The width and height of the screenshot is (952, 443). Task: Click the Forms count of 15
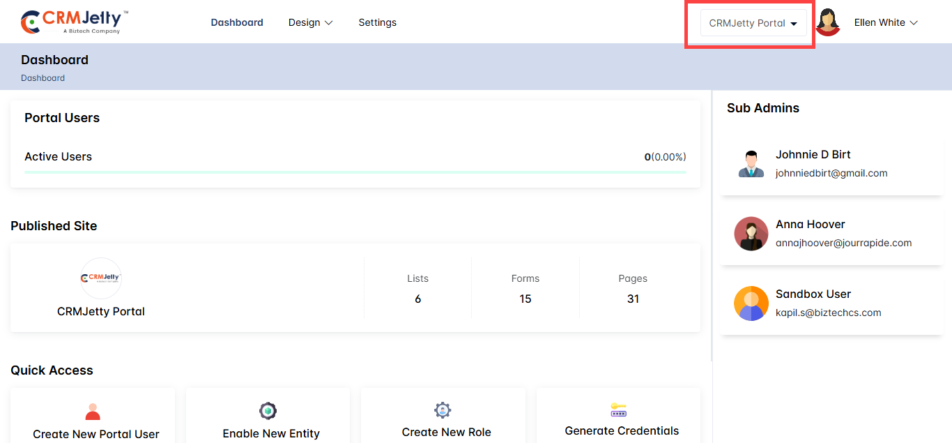point(525,299)
